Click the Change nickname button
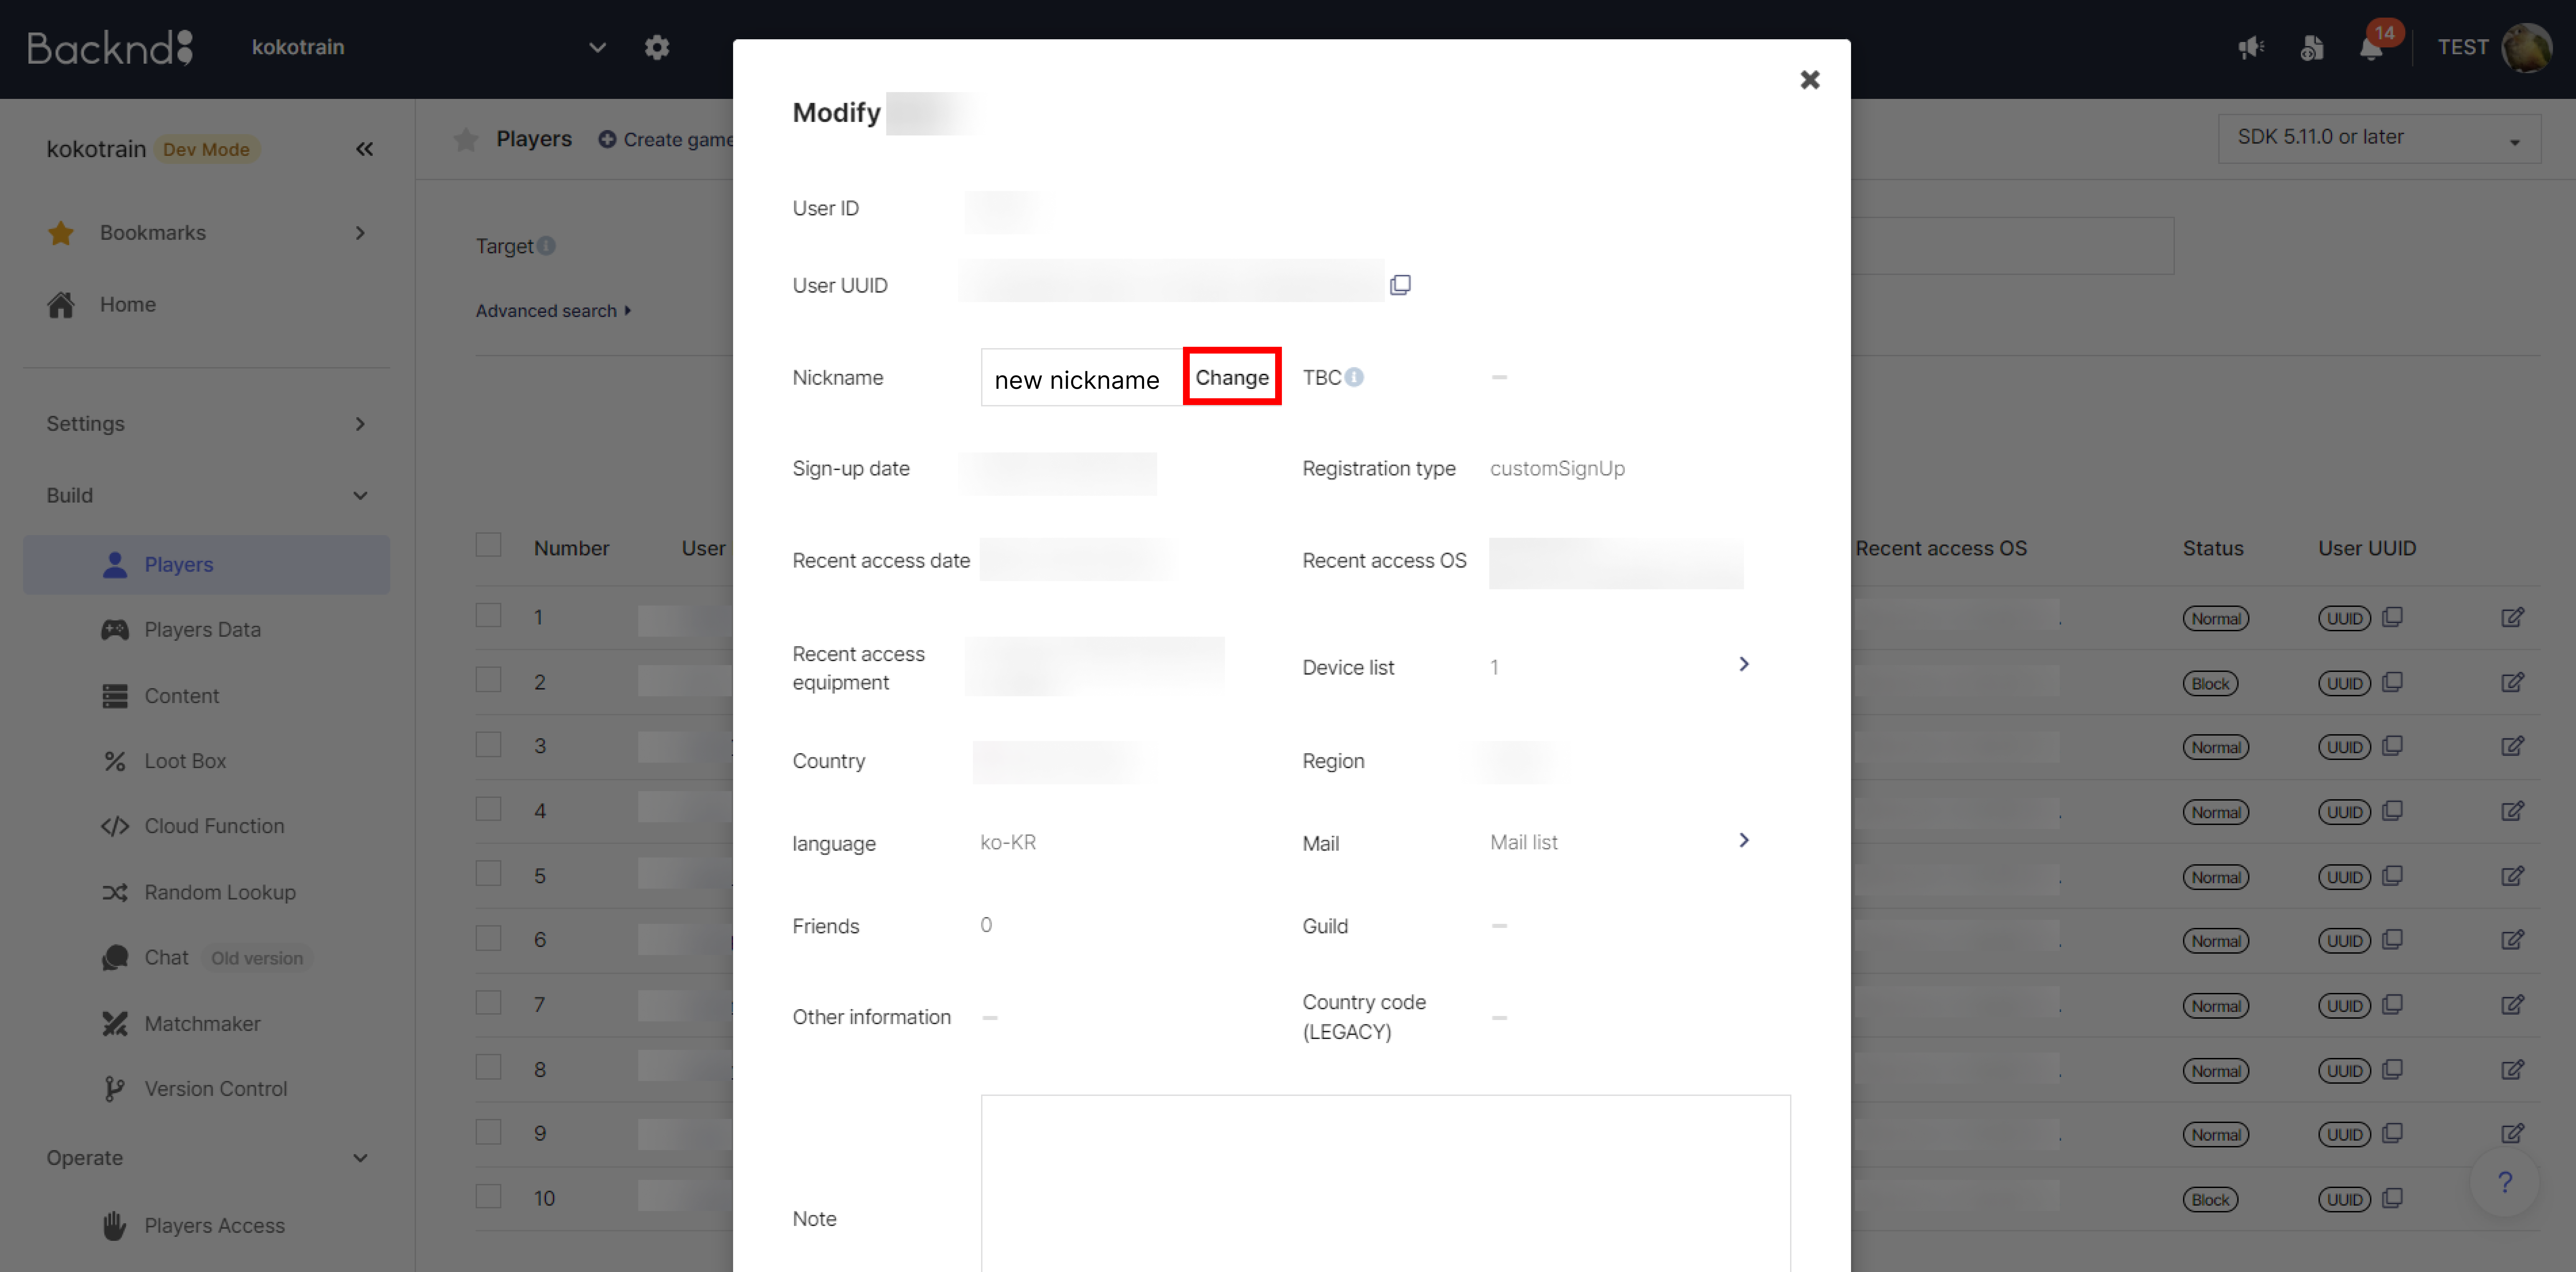The image size is (2576, 1272). click(x=1232, y=377)
